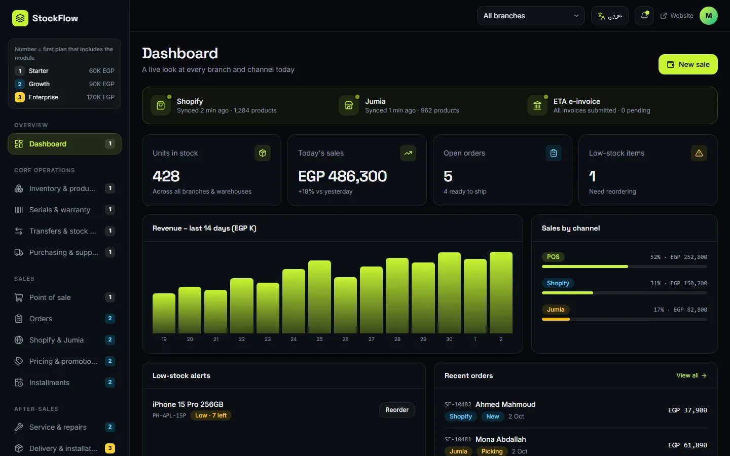Click Reorder for iPhone 15 Pro 256GB
This screenshot has height=456, width=730.
(397, 410)
